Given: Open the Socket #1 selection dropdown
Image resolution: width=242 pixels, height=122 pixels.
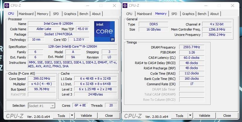Looking at the screenshot, I should (42, 106).
